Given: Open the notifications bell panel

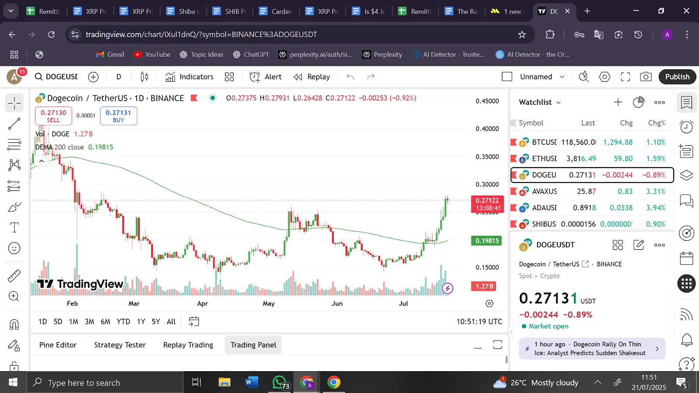Looking at the screenshot, I should click(686, 339).
